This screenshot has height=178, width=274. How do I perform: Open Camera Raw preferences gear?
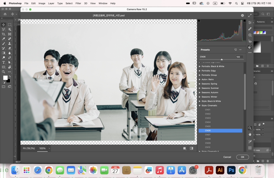[242, 15]
